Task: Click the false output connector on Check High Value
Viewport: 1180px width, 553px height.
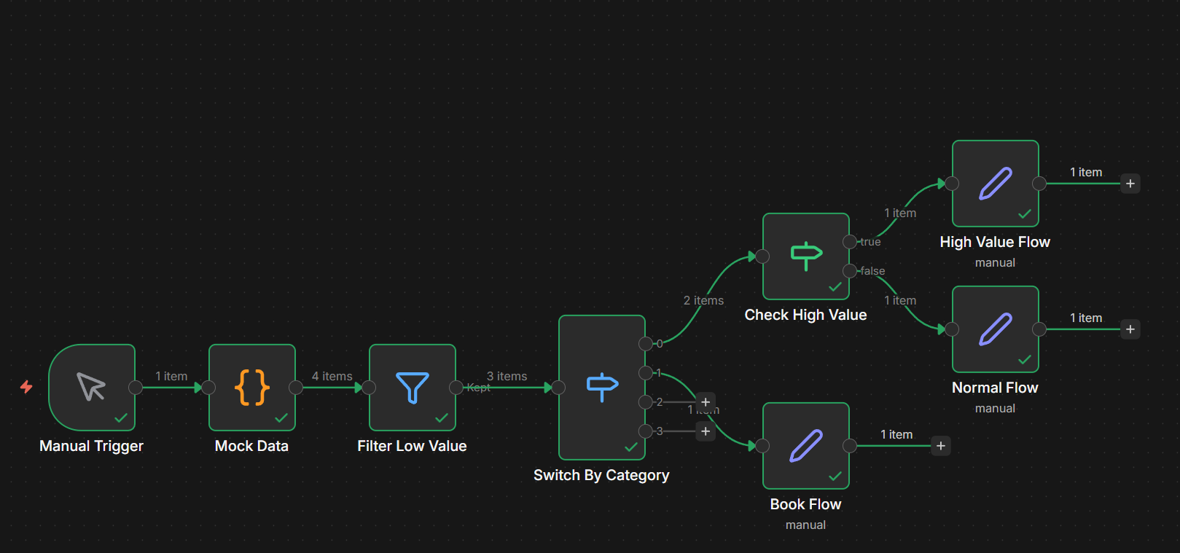Action: [x=850, y=271]
